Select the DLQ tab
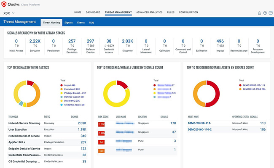This screenshot has width=274, height=168. click(91, 22)
